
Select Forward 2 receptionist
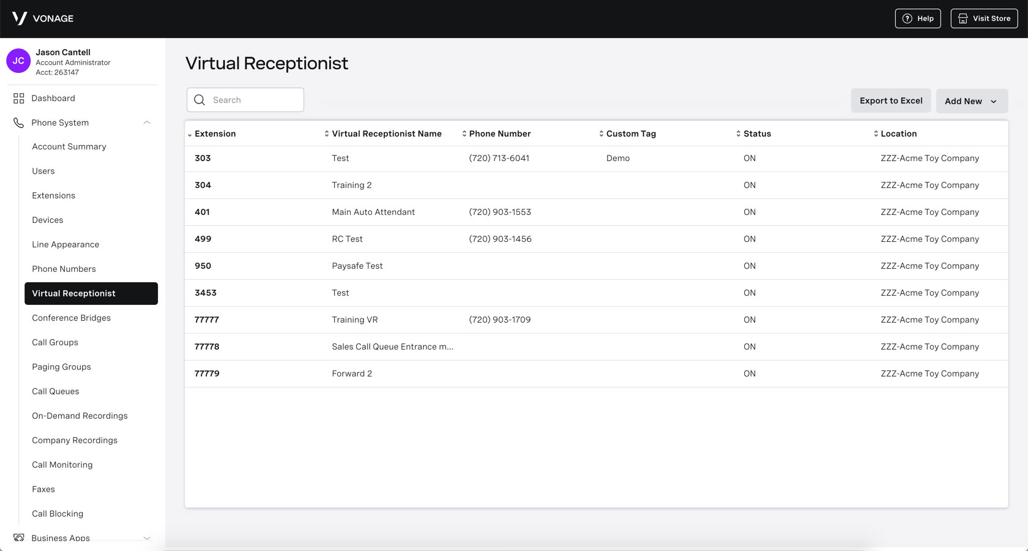pos(352,373)
